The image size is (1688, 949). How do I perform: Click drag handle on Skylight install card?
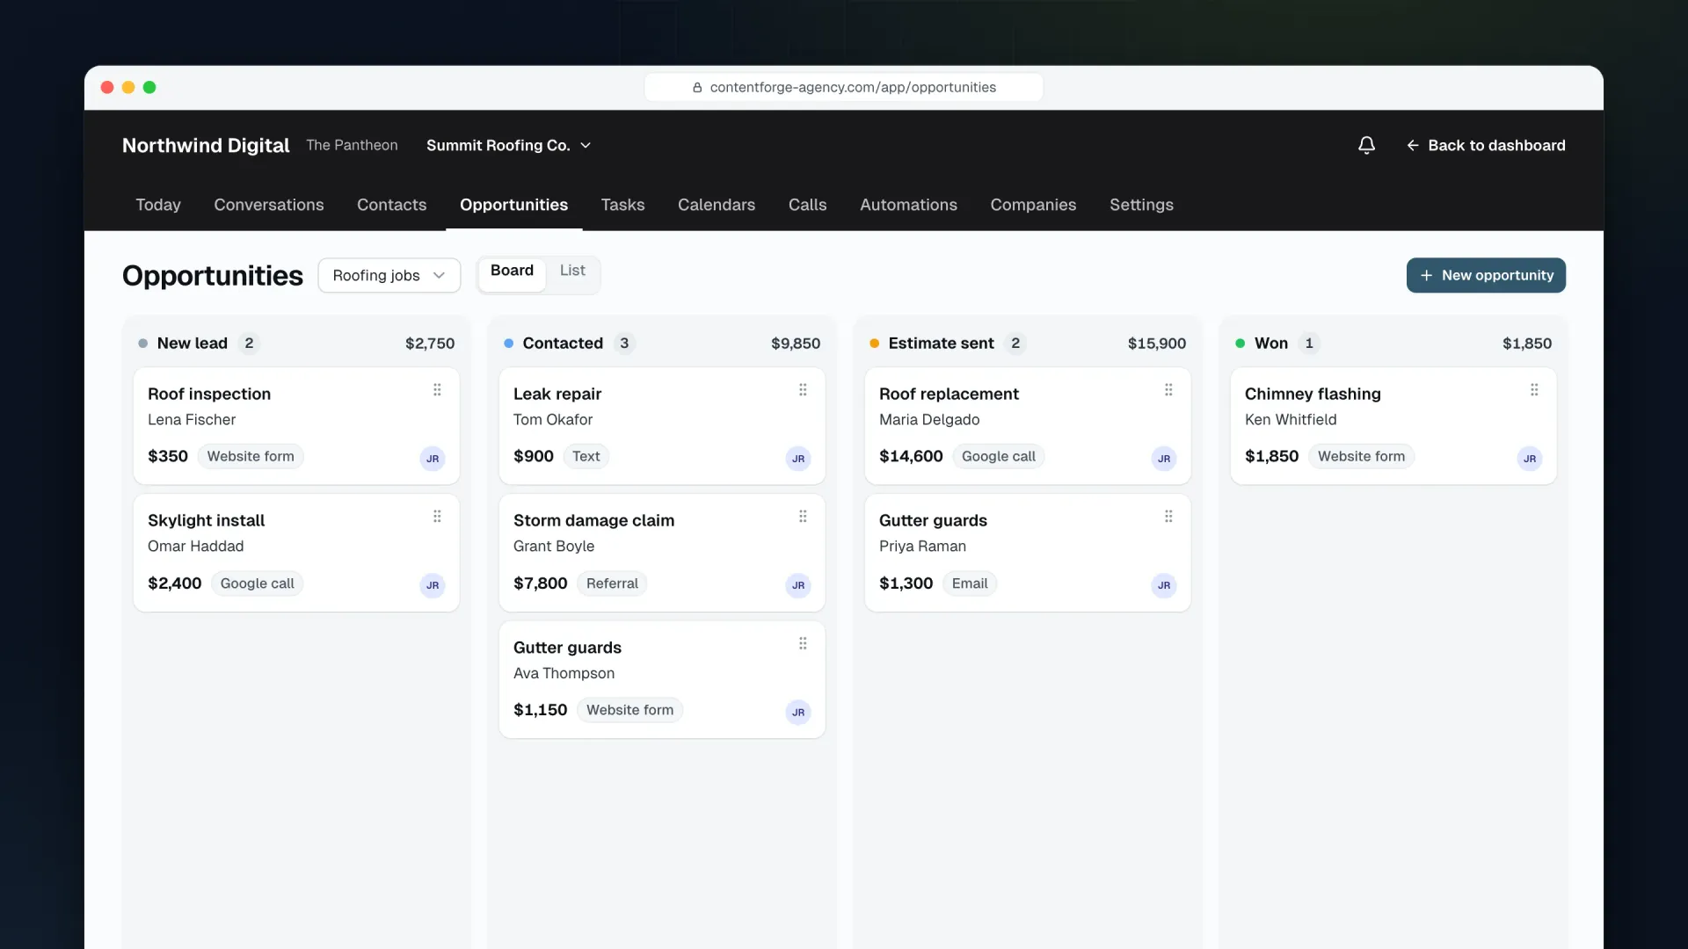tap(437, 517)
